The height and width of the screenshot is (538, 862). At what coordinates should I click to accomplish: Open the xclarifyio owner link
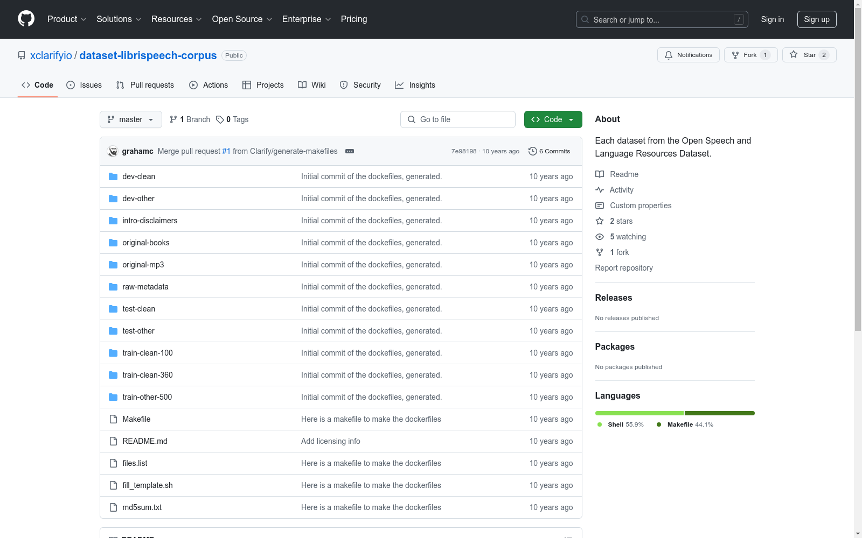51,55
